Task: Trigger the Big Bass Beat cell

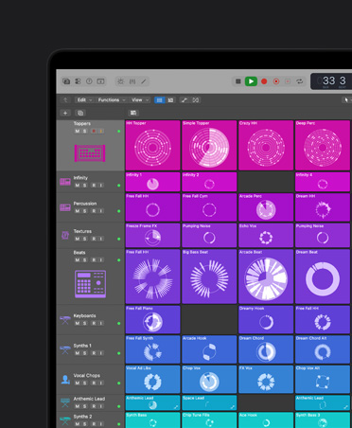Action: [209, 276]
